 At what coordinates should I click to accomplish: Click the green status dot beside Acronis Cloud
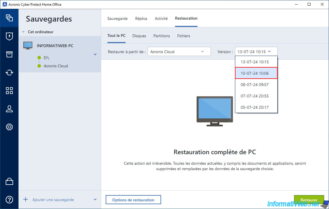[x=39, y=66]
